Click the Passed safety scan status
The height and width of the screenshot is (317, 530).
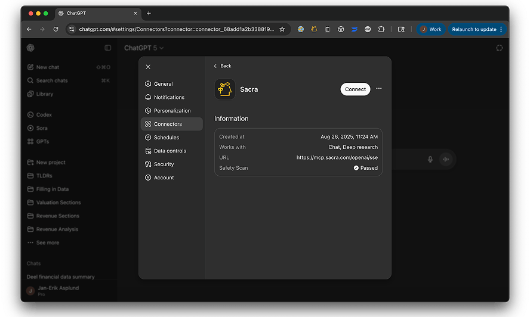(365, 168)
